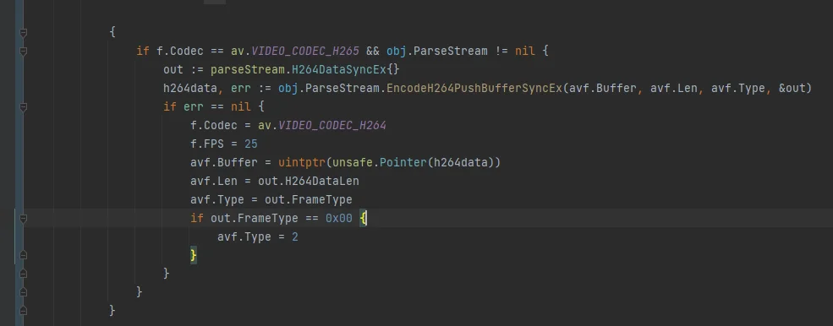Place cursor on VIDEO_CODEC_H265 constant
833x326 pixels.
305,51
